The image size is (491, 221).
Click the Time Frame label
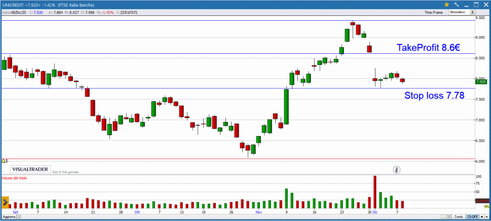433,12
